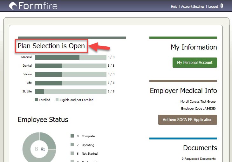Click the Medical 5 / 8 count
Image resolution: width=232 pixels, height=162 pixels.
111,57
